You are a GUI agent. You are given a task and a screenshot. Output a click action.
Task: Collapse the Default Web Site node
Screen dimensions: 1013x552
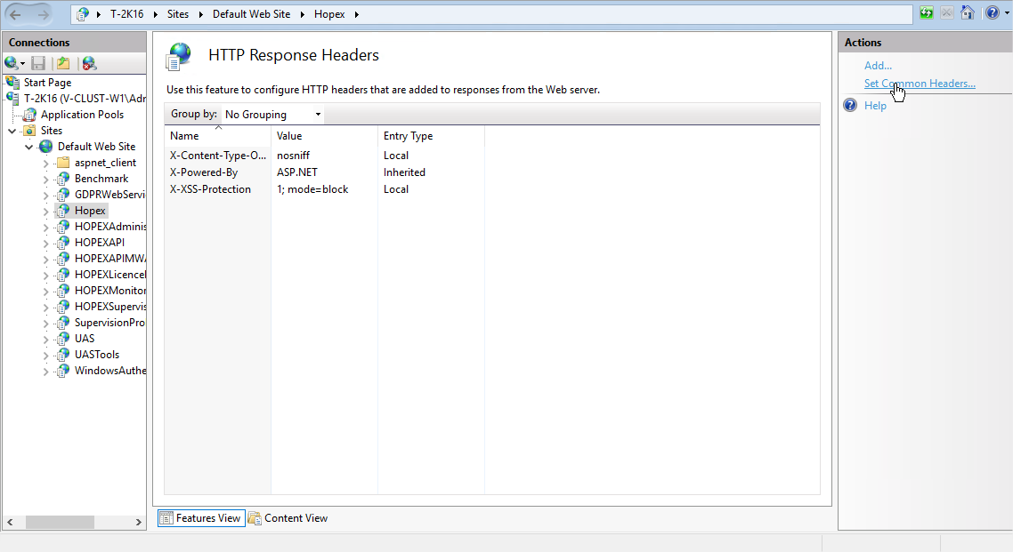coord(29,147)
